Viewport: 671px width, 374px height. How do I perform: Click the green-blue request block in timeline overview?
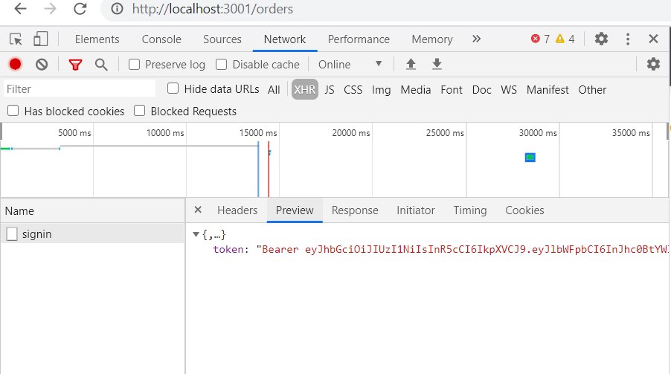pyautogui.click(x=530, y=158)
